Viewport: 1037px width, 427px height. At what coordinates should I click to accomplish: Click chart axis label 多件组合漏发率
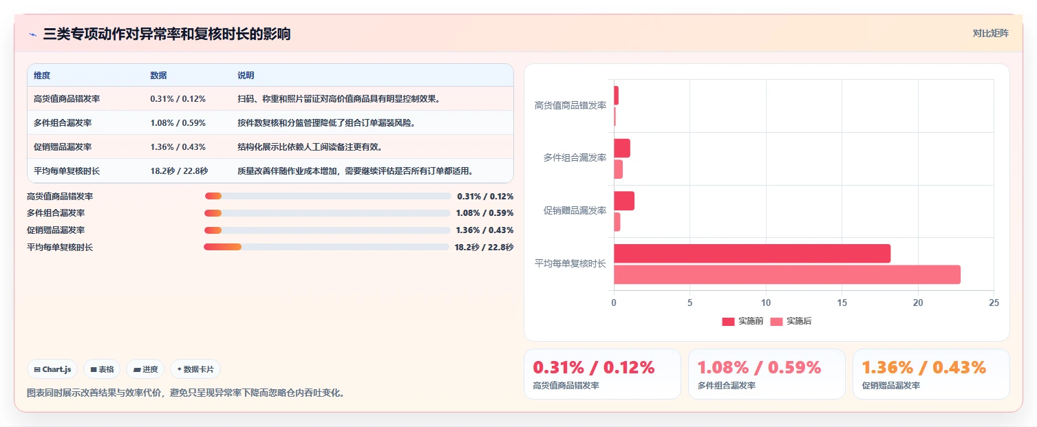pos(575,158)
